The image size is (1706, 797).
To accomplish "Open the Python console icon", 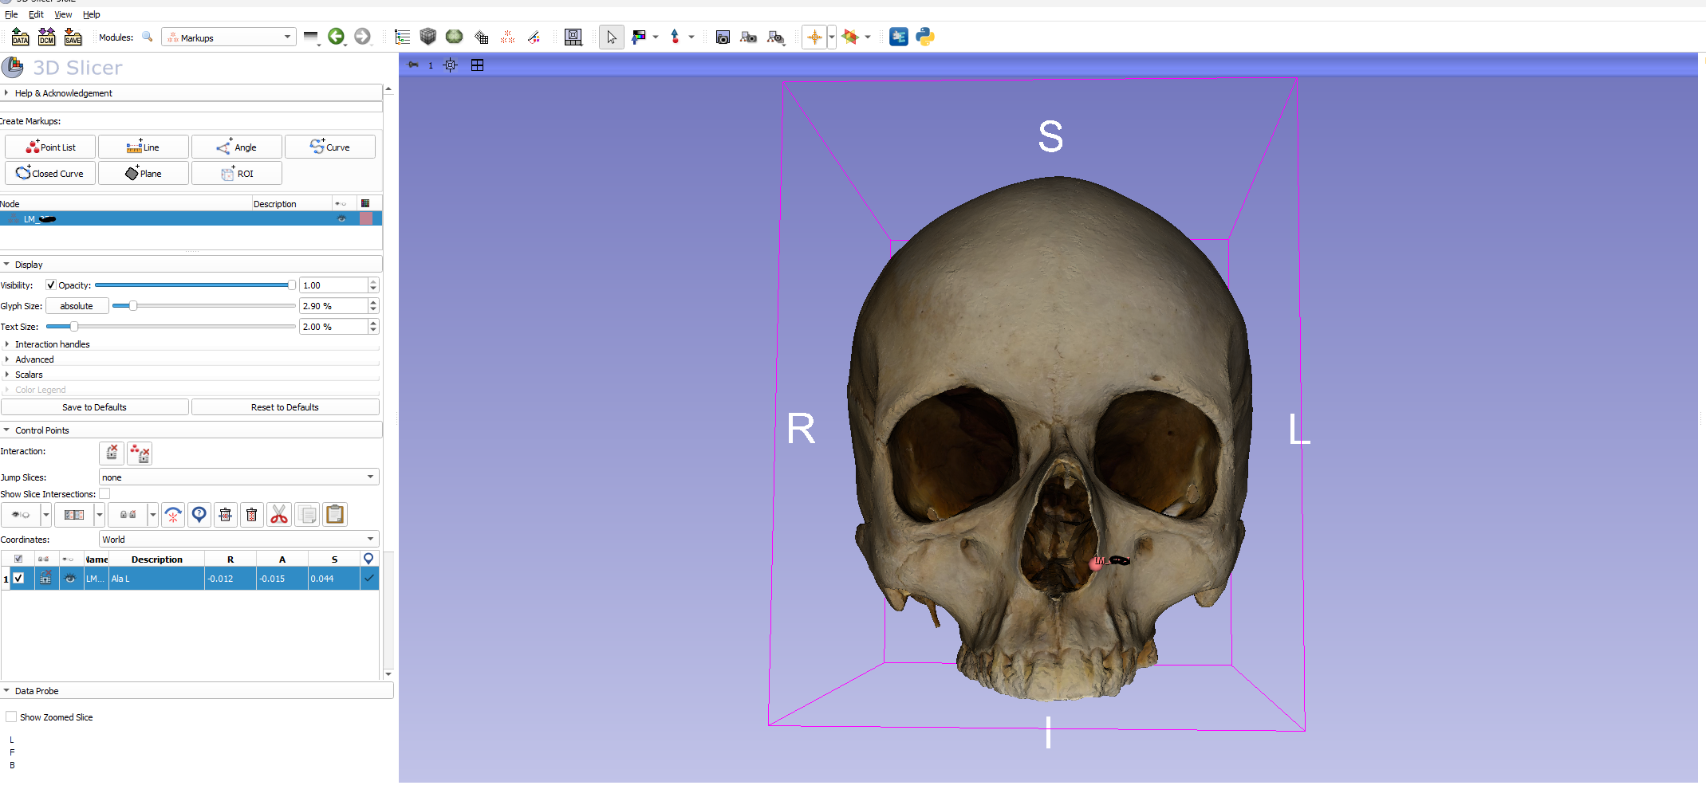I will pyautogui.click(x=925, y=37).
